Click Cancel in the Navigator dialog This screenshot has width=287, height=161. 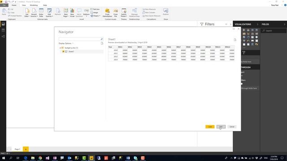[x=232, y=127]
